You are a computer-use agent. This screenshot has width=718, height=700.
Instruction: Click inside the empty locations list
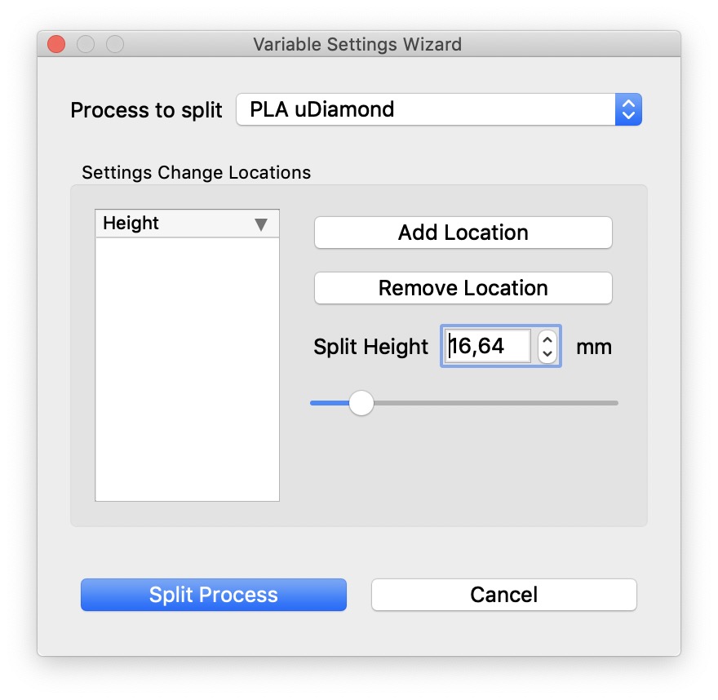tap(187, 367)
